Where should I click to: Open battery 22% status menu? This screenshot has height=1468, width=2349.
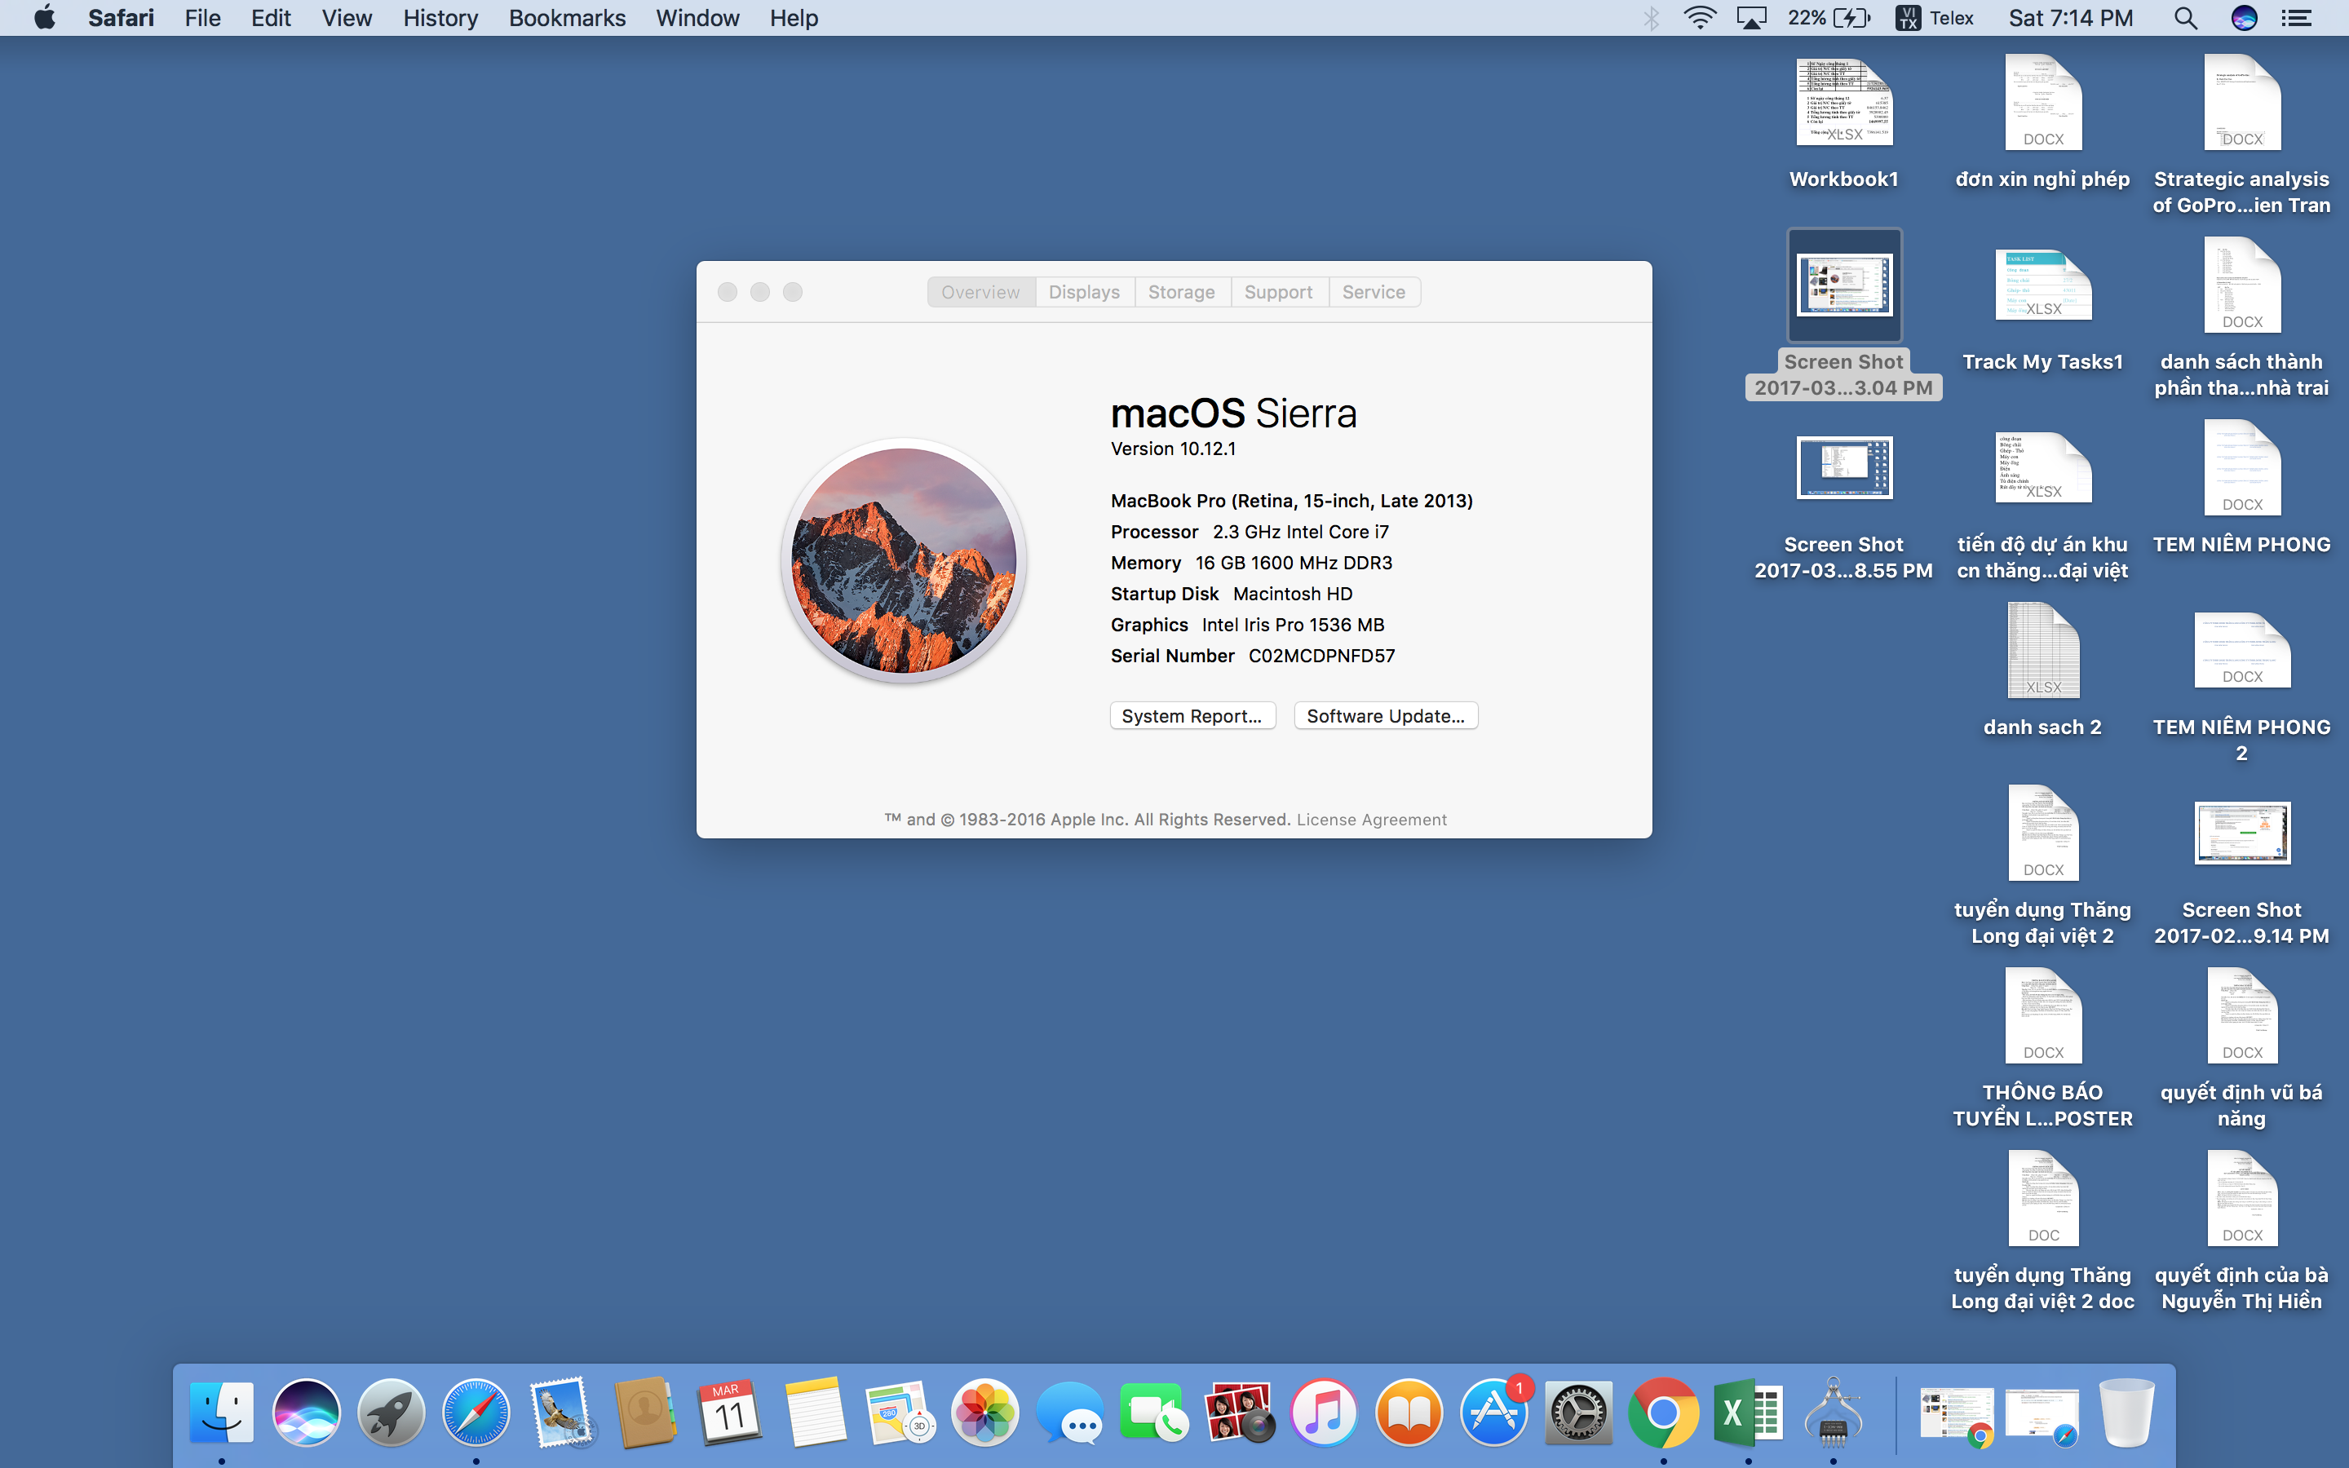point(1829,17)
